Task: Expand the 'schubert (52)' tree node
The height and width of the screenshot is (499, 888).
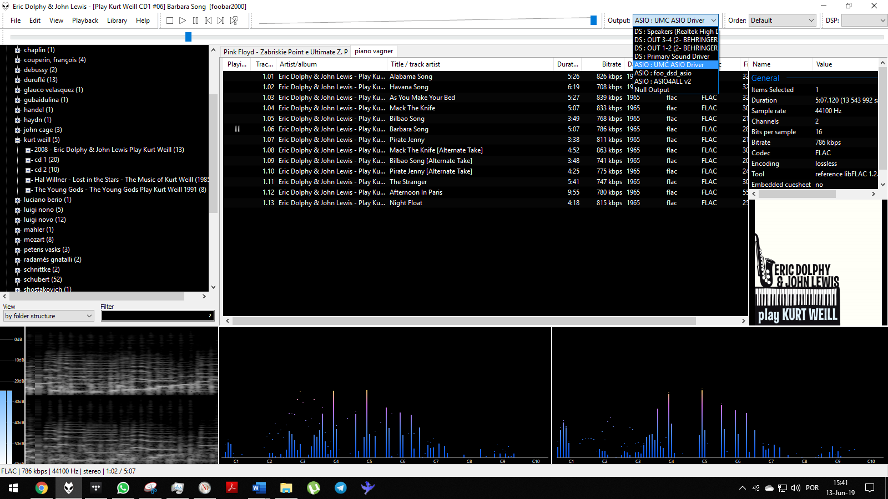Action: pos(18,280)
